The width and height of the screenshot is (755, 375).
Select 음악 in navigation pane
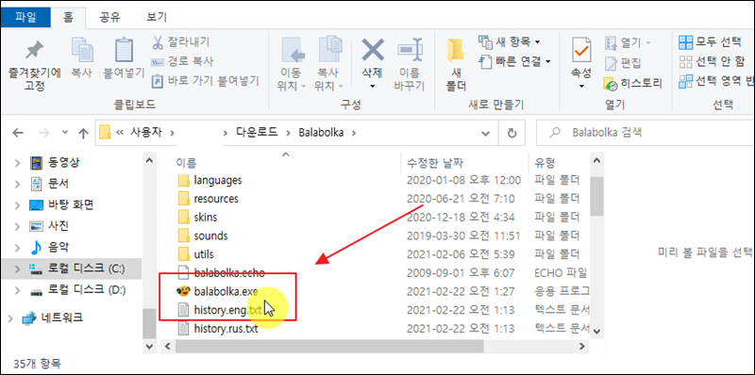(59, 247)
